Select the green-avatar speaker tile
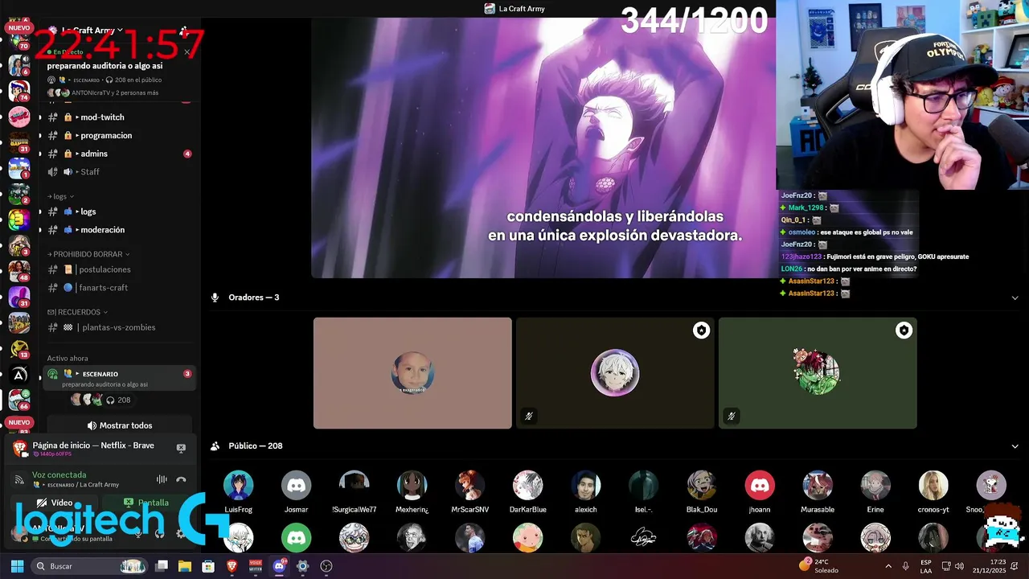Viewport: 1029px width, 579px height. click(818, 373)
